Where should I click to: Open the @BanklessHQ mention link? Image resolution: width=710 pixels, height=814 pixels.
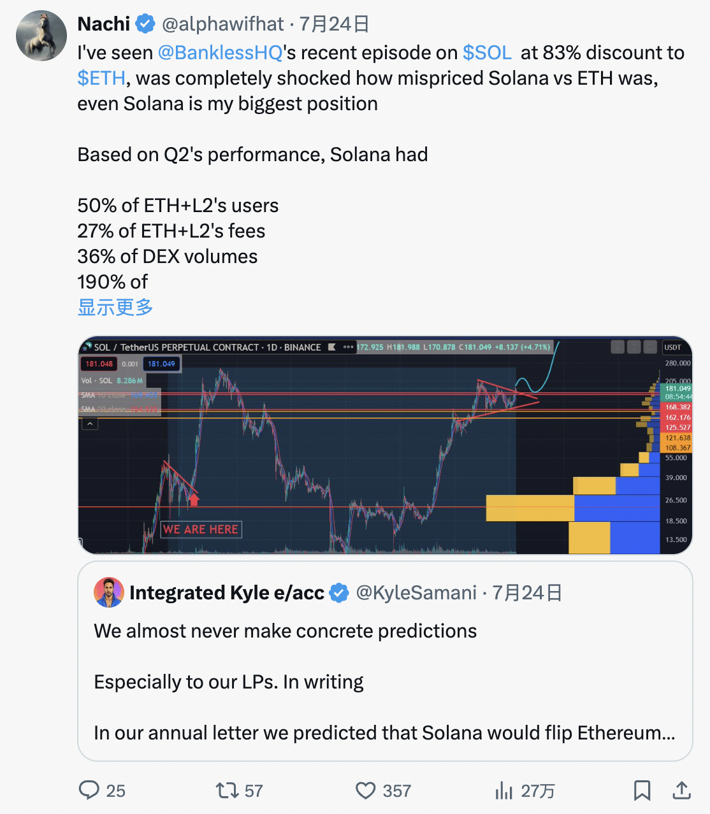point(220,52)
